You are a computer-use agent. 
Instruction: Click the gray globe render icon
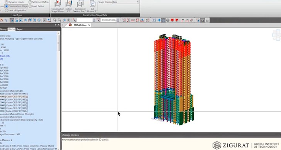pos(168,20)
